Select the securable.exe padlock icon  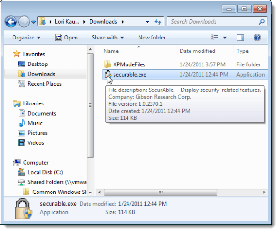coord(108,74)
